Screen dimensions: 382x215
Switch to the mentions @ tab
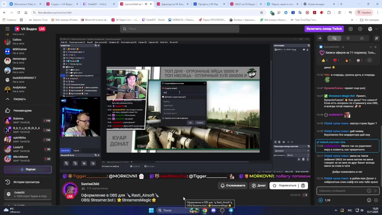[x=348, y=38]
